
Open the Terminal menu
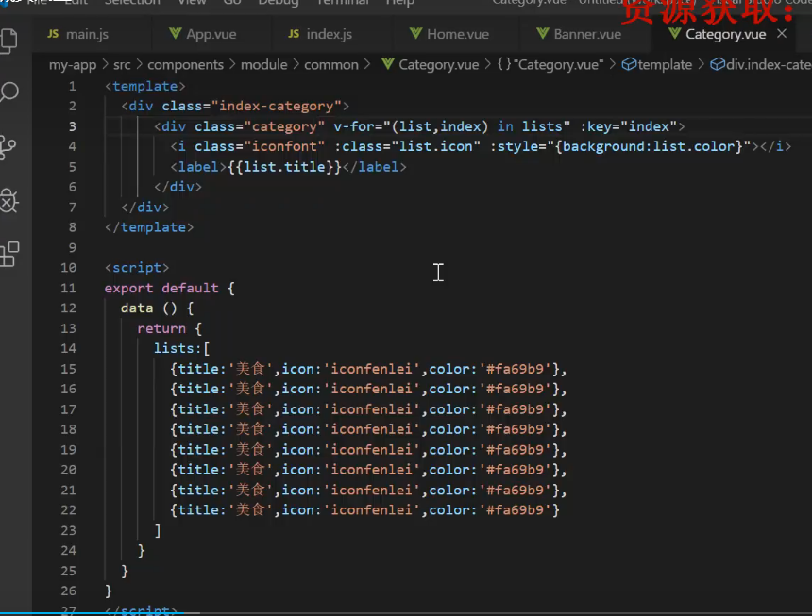tap(343, 2)
